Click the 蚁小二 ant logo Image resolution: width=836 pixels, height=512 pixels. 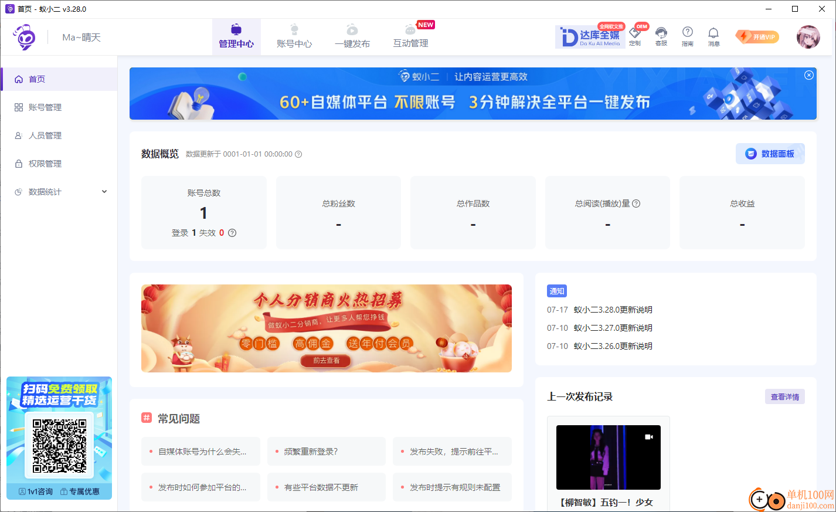point(25,37)
